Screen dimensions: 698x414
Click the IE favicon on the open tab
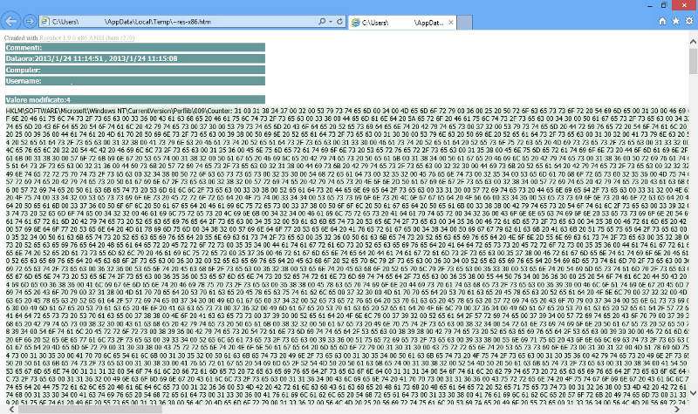point(356,23)
